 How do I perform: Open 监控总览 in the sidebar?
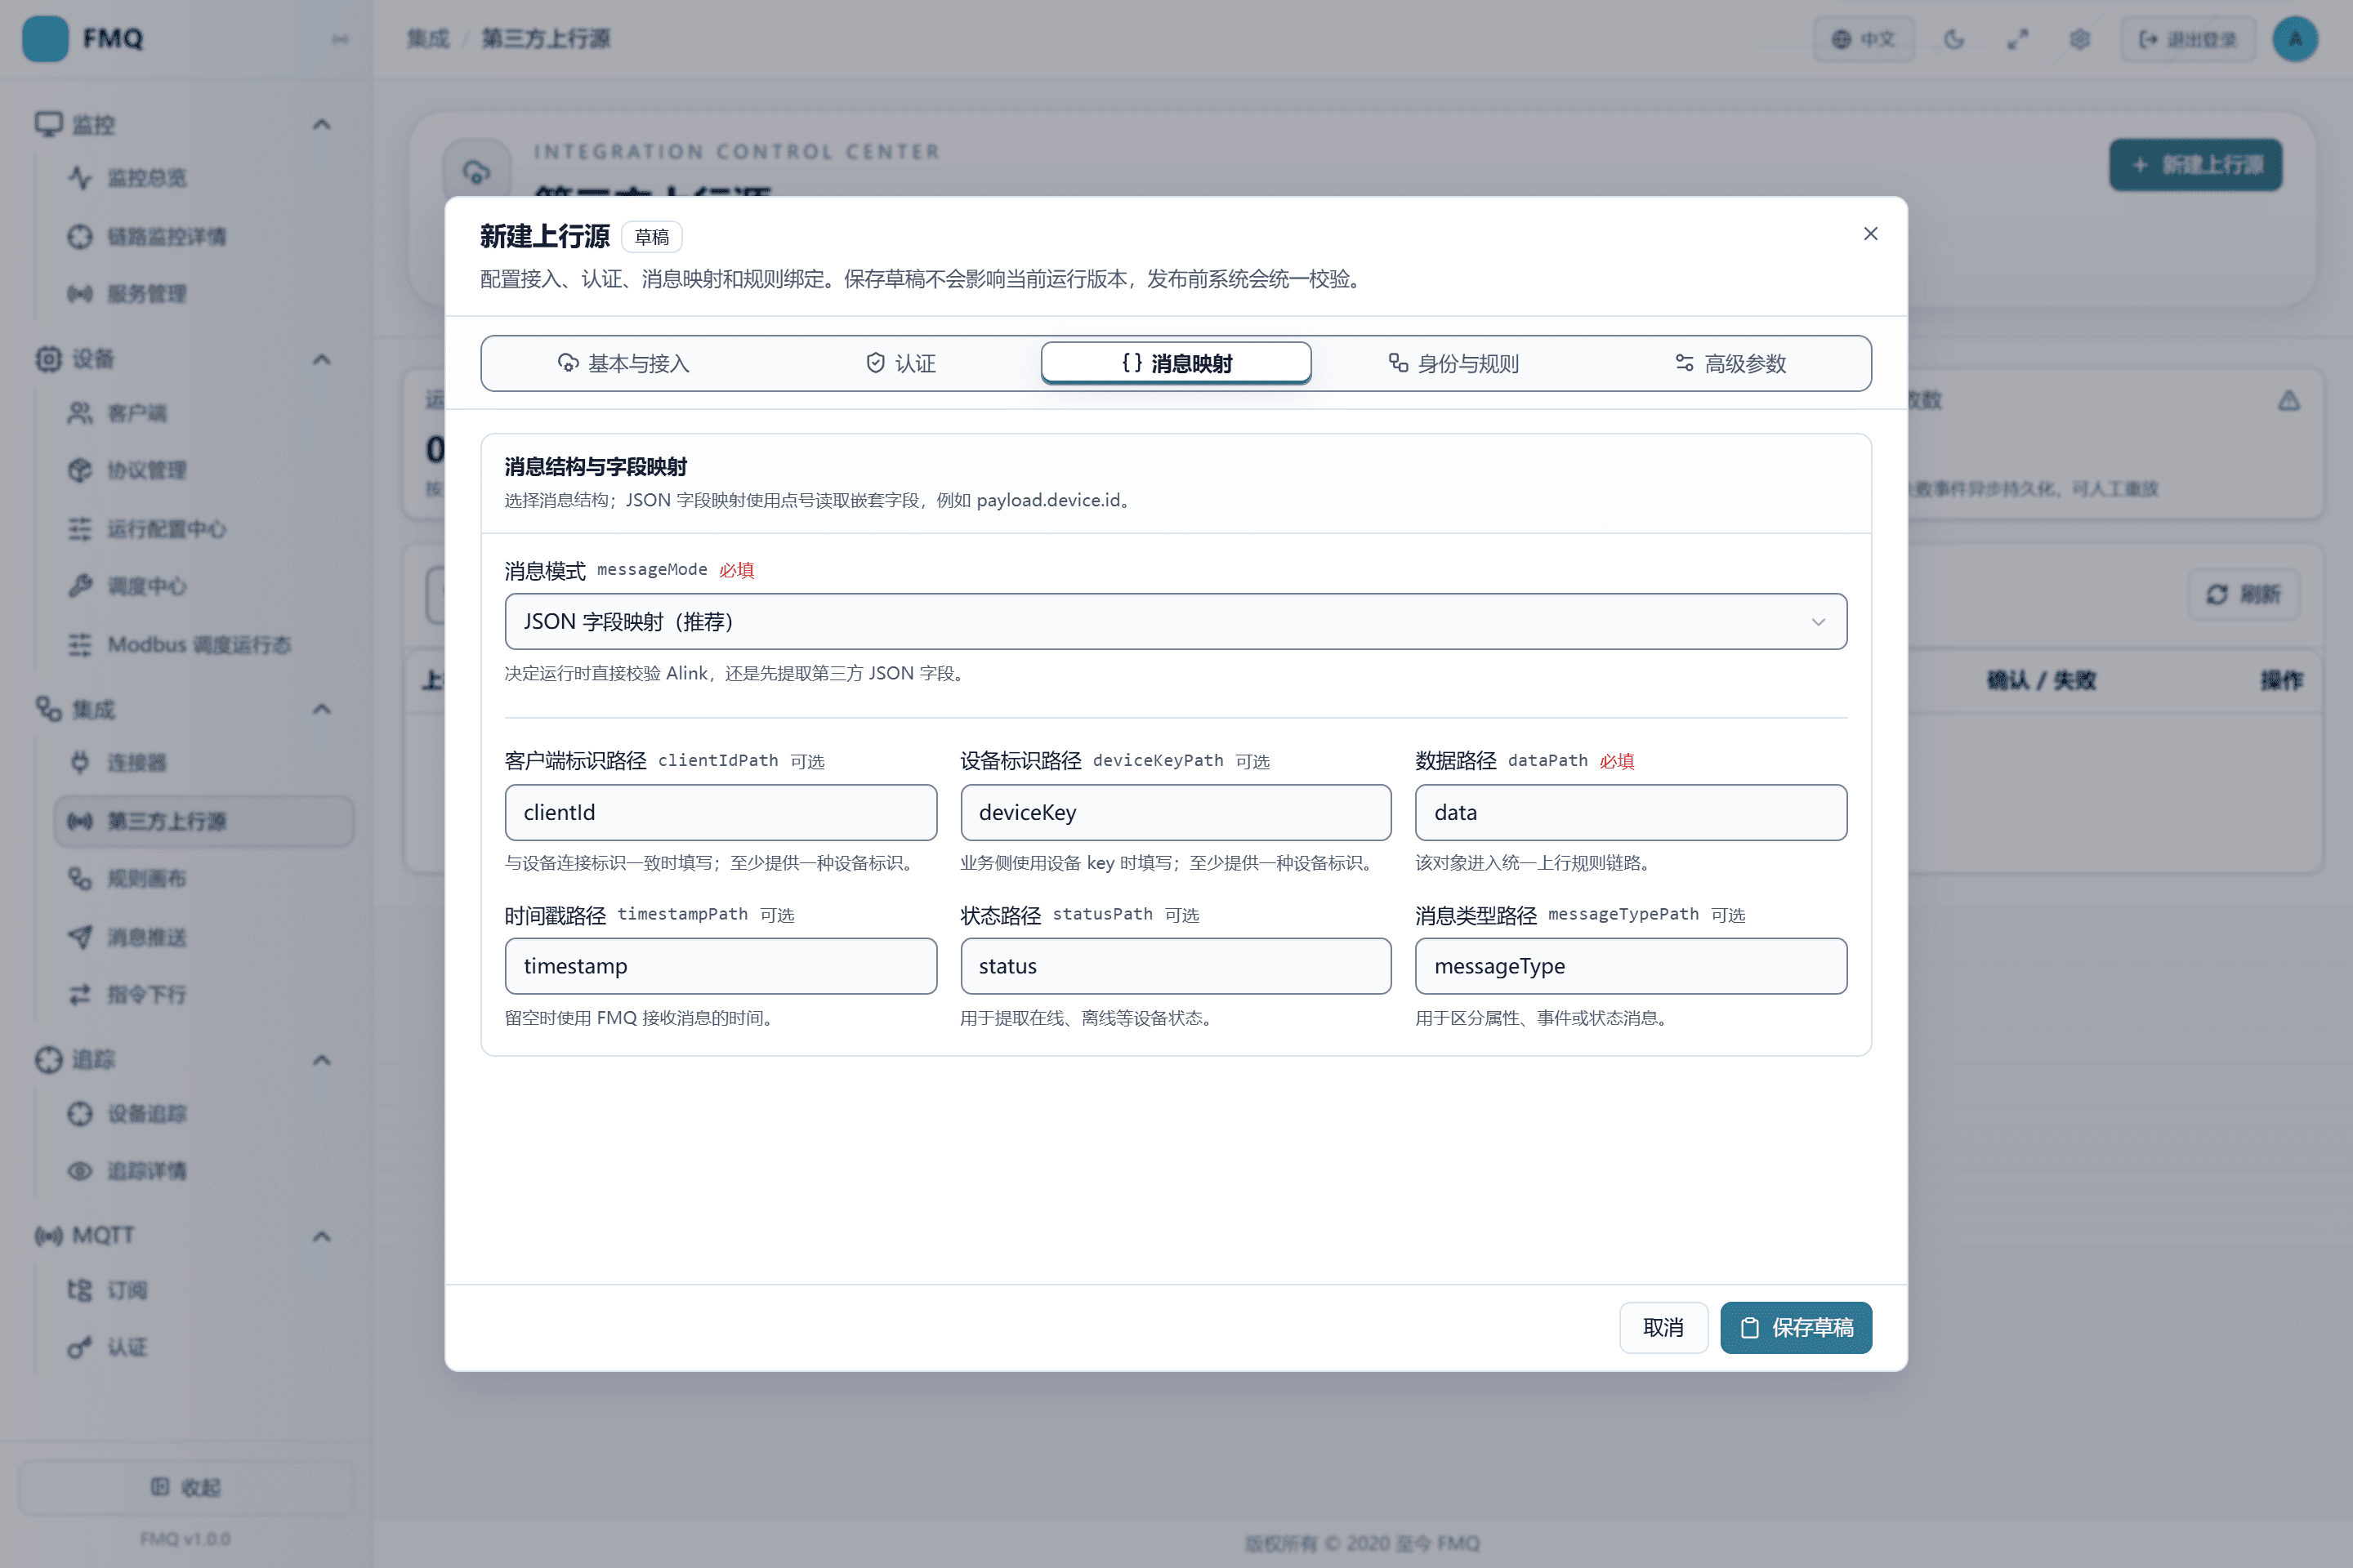point(203,178)
